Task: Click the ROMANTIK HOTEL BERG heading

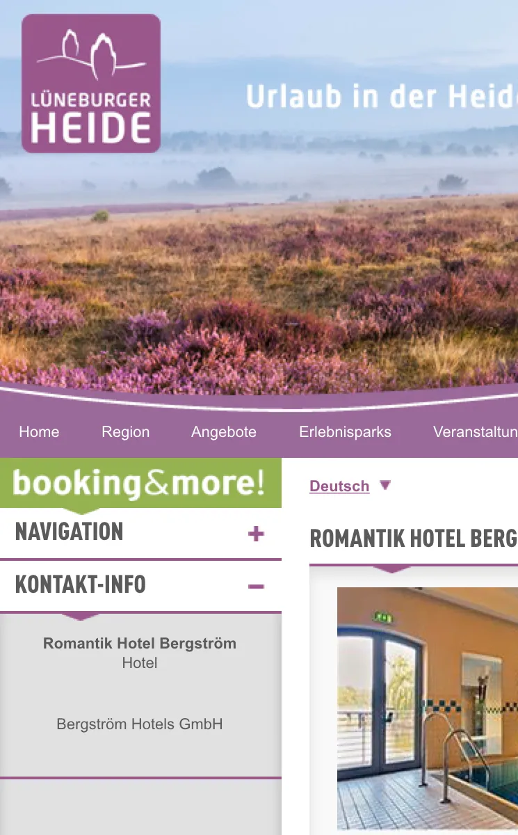Action: [x=414, y=539]
